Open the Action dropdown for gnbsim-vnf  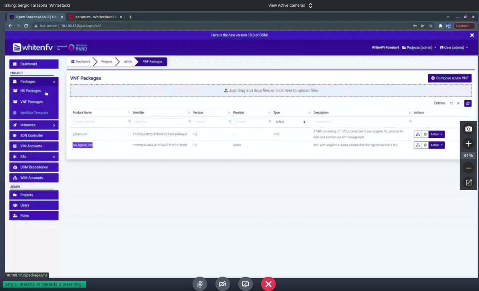pyautogui.click(x=436, y=134)
